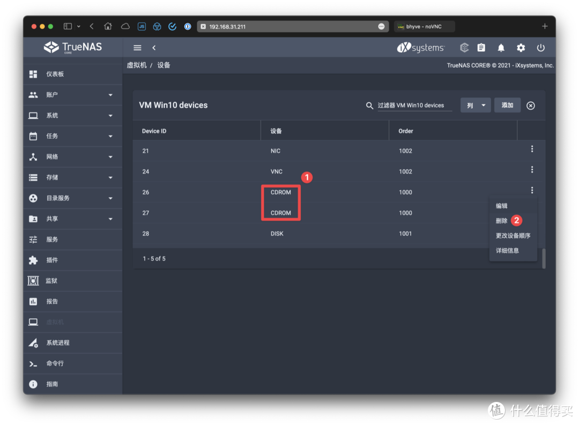Click the Devices (设备) breadcrumb

point(164,65)
